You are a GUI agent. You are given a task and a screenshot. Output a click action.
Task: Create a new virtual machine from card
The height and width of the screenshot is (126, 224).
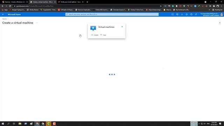pos(95,35)
